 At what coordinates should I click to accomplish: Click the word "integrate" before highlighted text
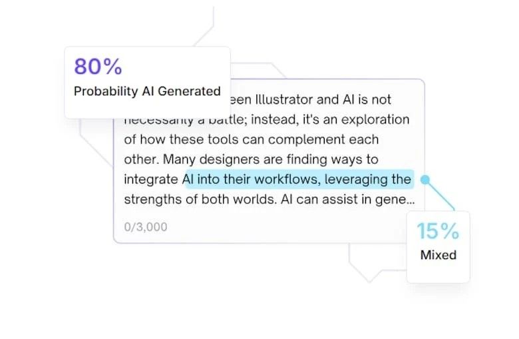point(151,179)
